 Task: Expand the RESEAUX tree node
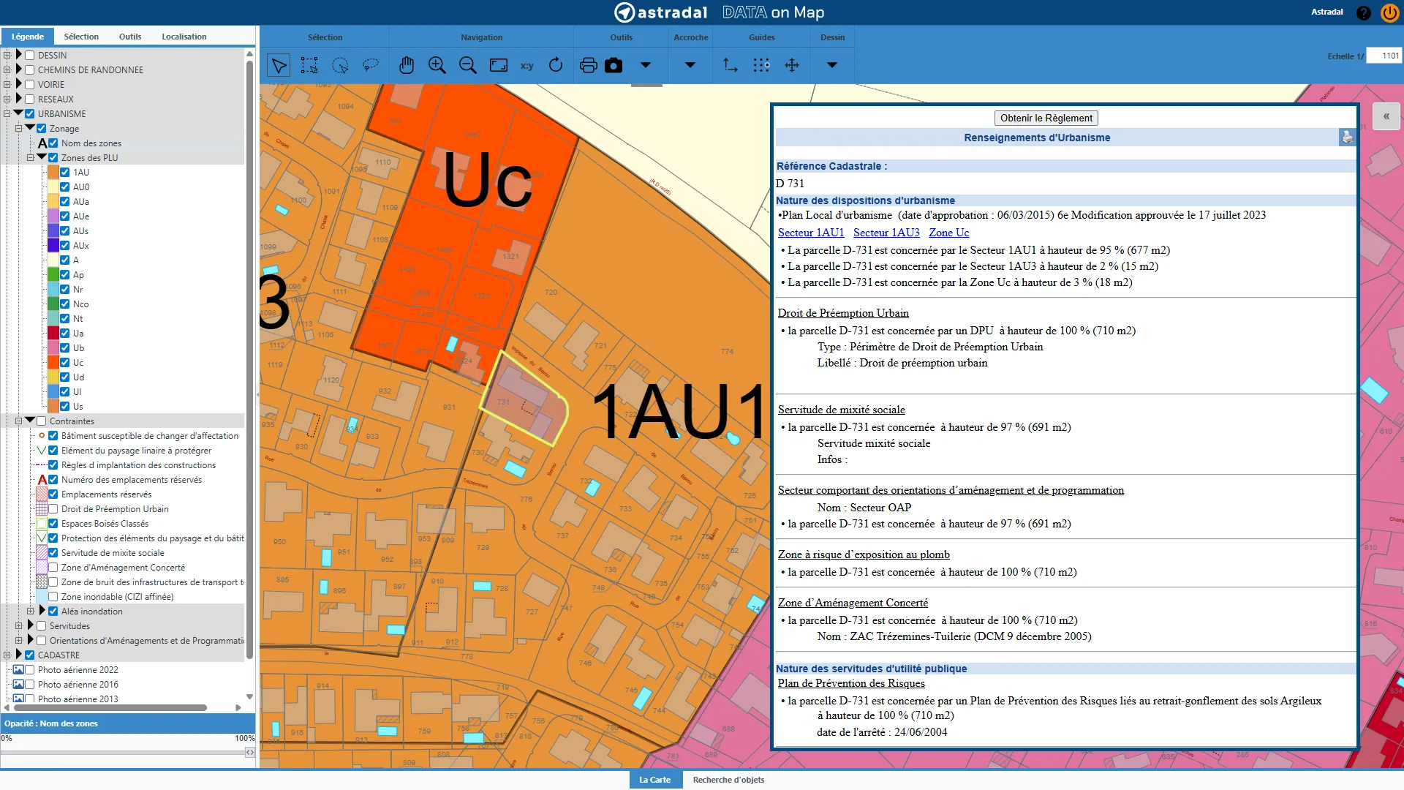pyautogui.click(x=7, y=99)
